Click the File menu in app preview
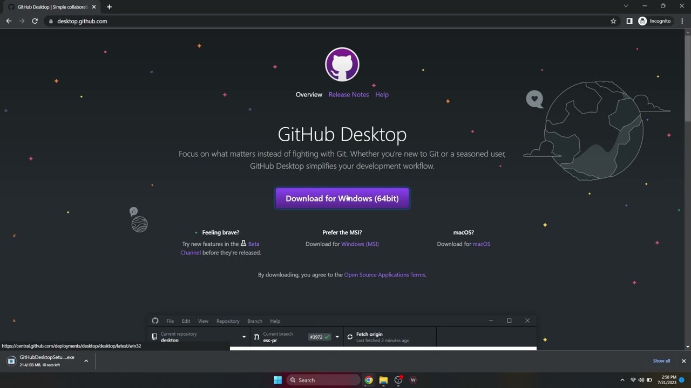Screen dimensions: 691x388 [x=170, y=321]
